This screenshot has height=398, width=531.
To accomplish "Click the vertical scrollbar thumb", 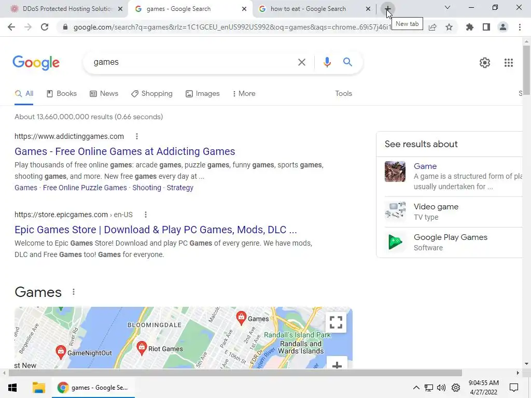I will [526, 69].
